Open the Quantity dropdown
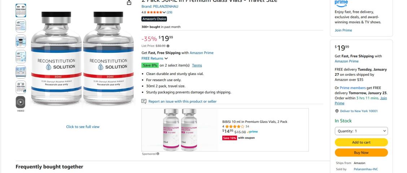 click(x=361, y=131)
